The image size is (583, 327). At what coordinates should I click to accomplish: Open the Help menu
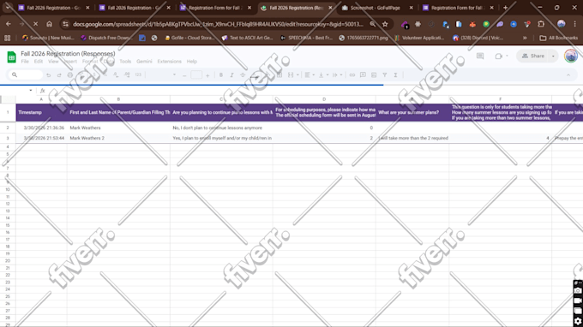[192, 62]
